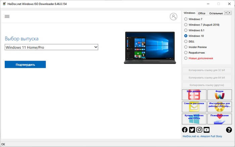Open the YouTube icon link
Screen dimensions: 235x147
tap(206, 130)
